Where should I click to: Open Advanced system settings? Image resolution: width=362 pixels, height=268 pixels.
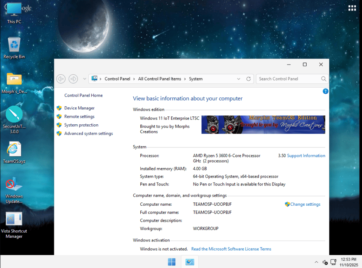(88, 133)
